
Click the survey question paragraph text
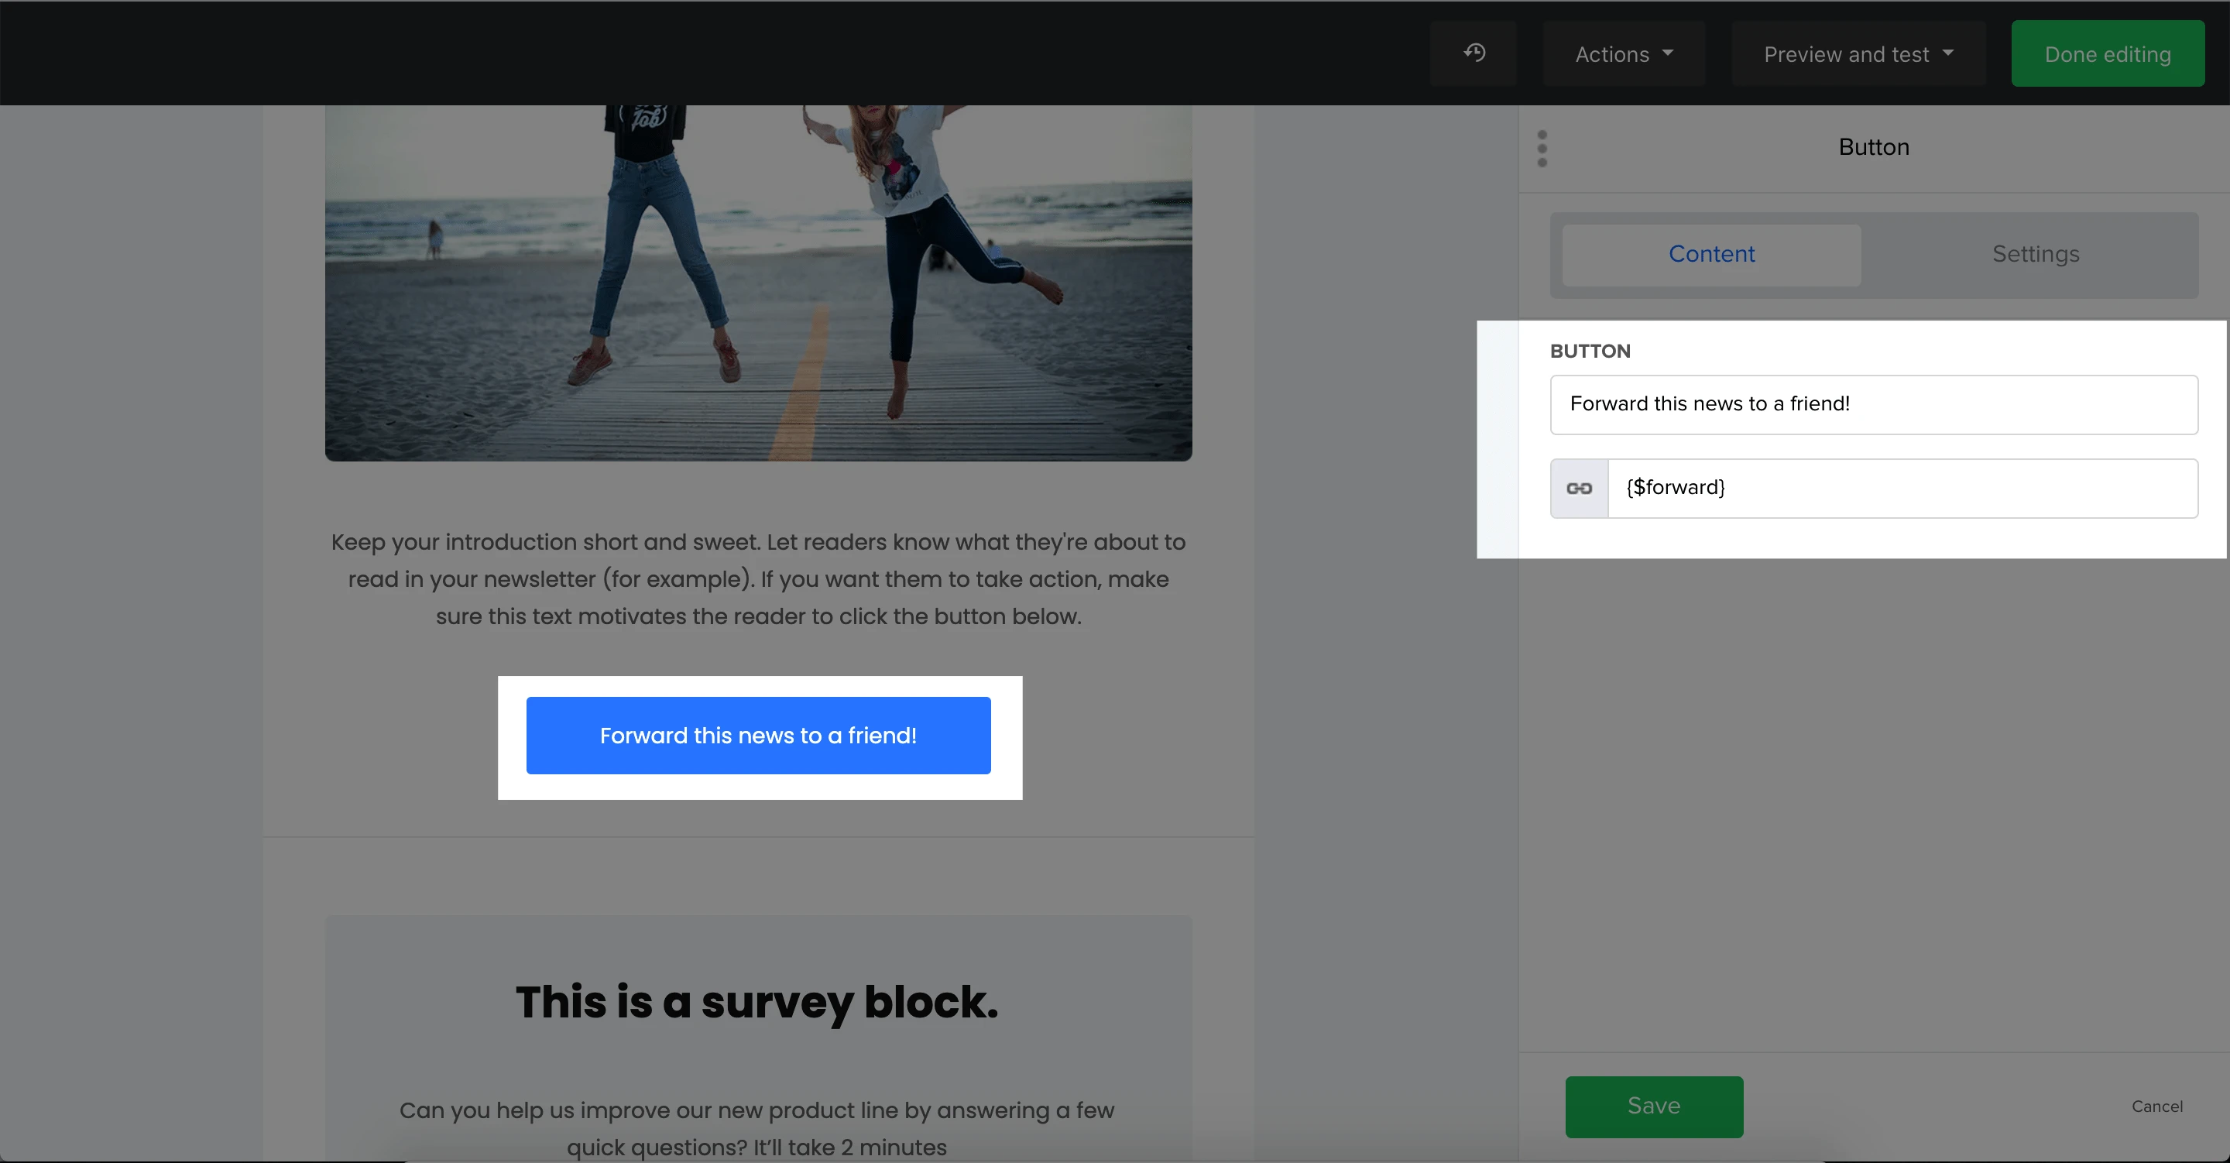point(757,1127)
